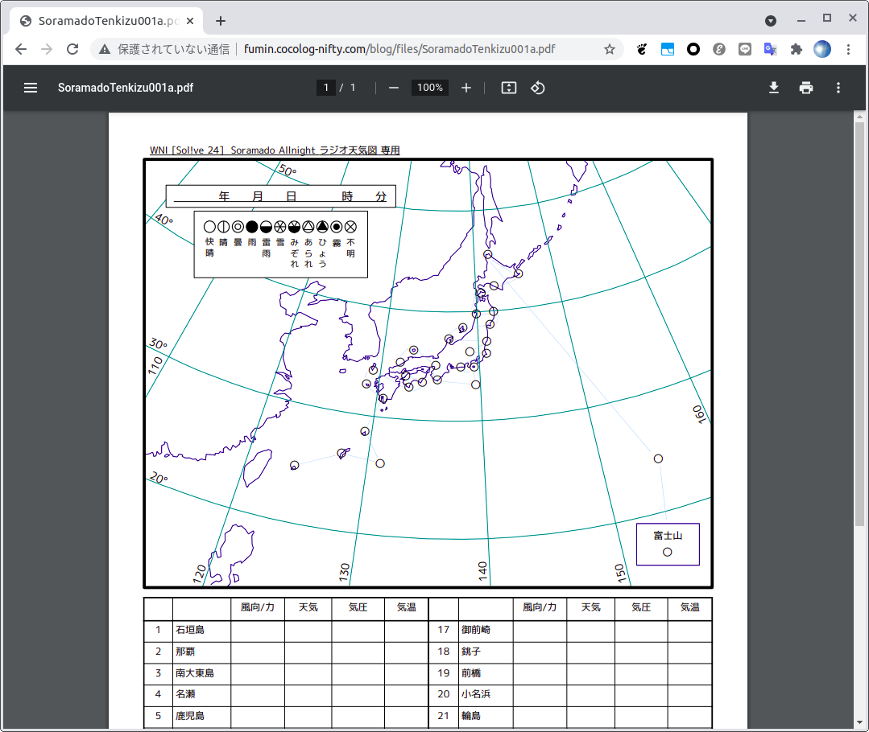
Task: Click the scrollbar down arrow
Action: coord(859,722)
